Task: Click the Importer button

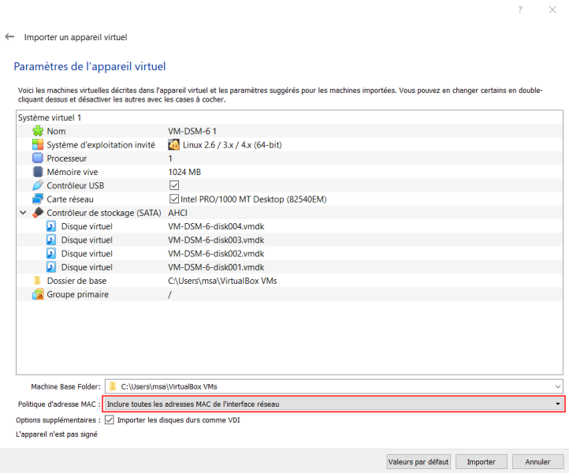Action: tap(481, 462)
